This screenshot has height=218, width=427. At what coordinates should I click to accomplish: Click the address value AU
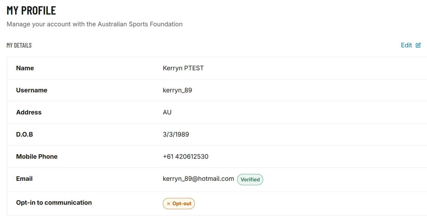point(167,112)
